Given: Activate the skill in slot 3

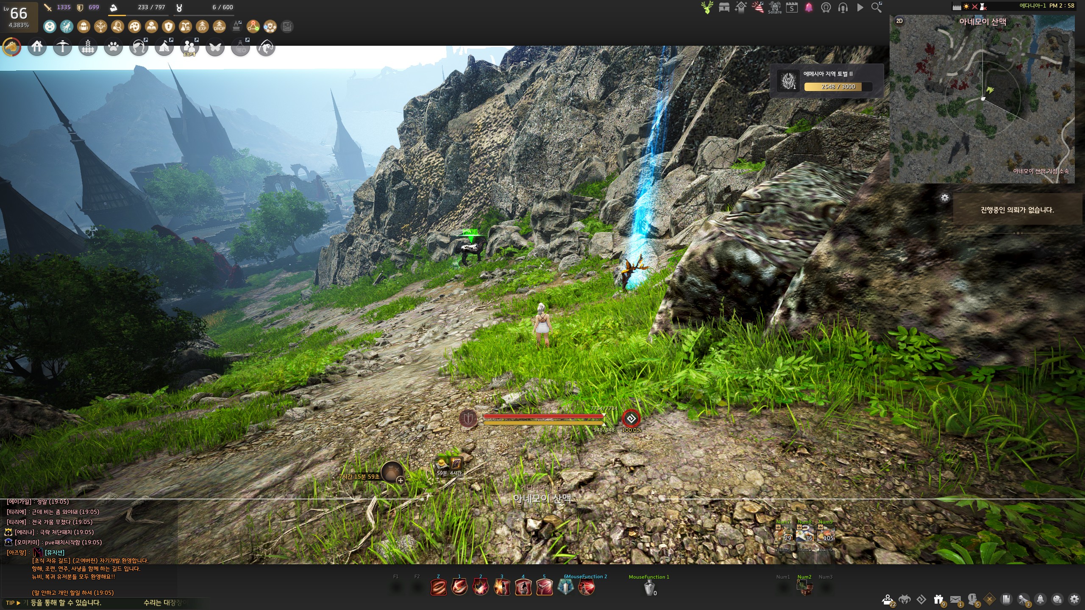Looking at the screenshot, I should 502,588.
